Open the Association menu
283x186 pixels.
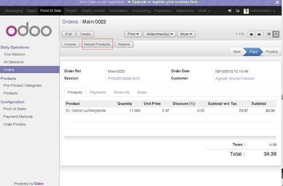coord(118,11)
